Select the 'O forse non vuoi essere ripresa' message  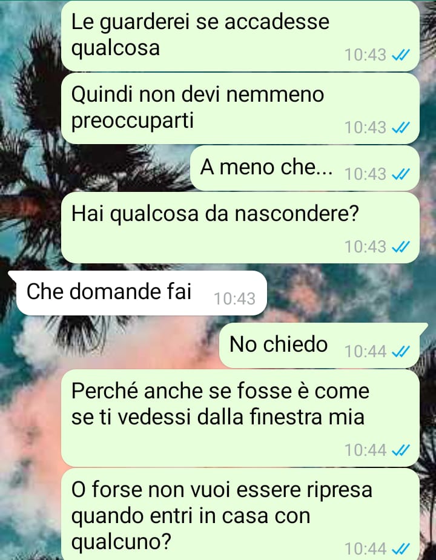240,514
